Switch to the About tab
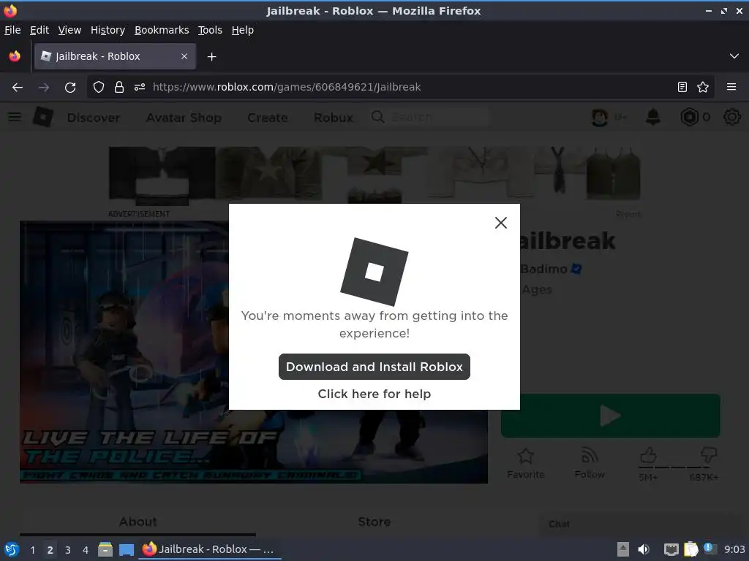 [x=138, y=522]
